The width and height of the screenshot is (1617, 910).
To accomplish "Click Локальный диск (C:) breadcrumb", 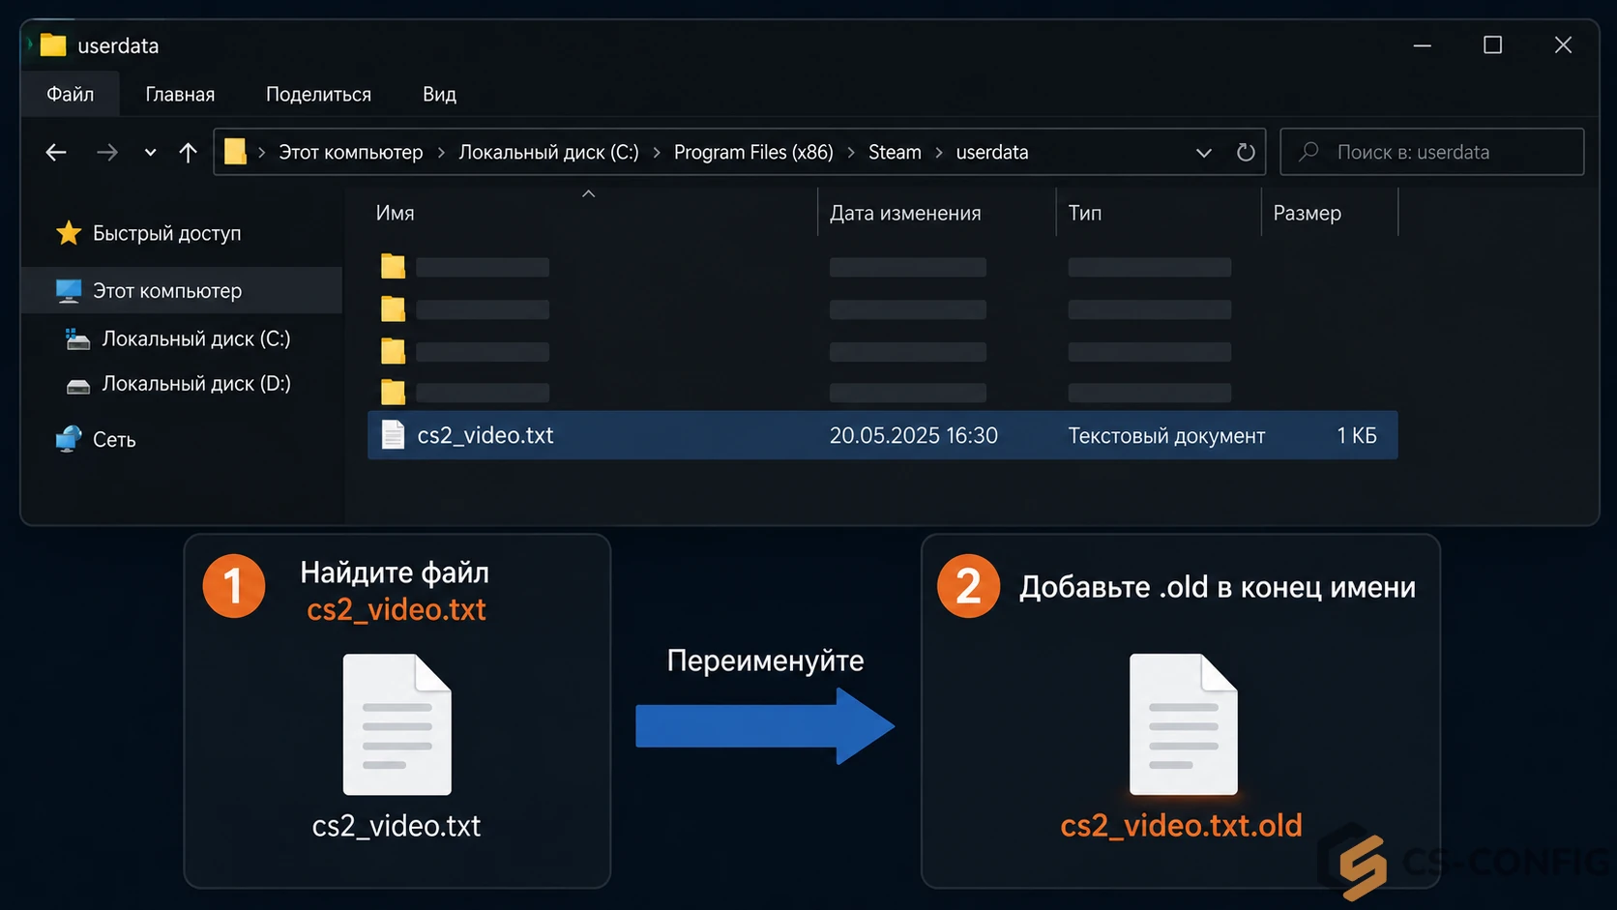I will click(548, 152).
